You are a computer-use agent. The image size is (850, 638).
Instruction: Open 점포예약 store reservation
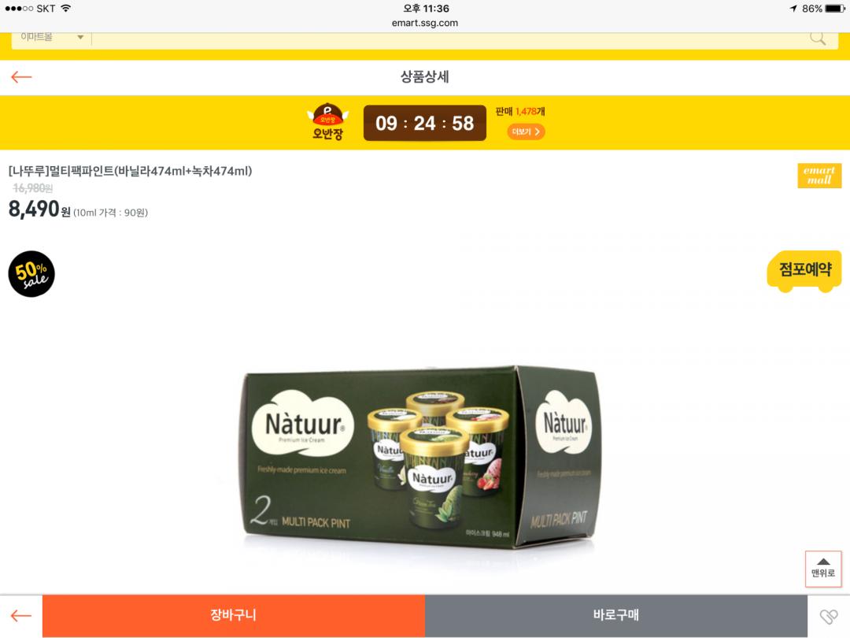(x=804, y=271)
